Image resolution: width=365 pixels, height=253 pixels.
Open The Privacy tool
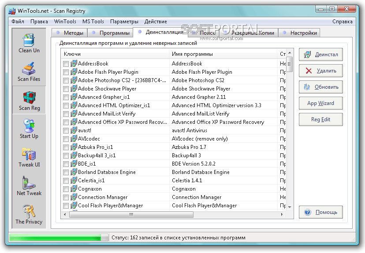pyautogui.click(x=29, y=214)
